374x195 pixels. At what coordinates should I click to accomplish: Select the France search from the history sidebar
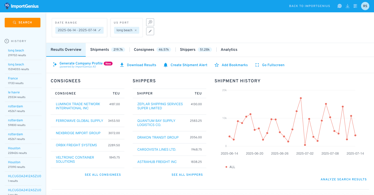[x=13, y=78]
